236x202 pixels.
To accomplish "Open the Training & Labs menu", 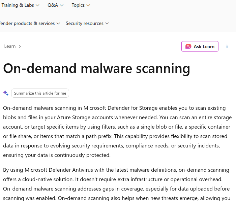I will (20, 5).
